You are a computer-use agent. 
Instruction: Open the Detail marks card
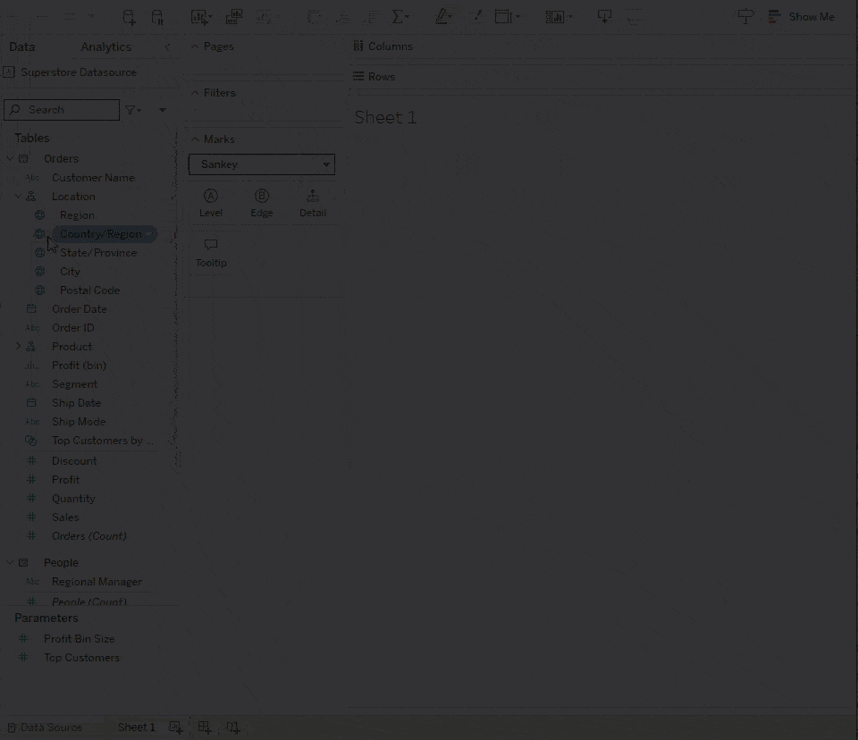312,203
